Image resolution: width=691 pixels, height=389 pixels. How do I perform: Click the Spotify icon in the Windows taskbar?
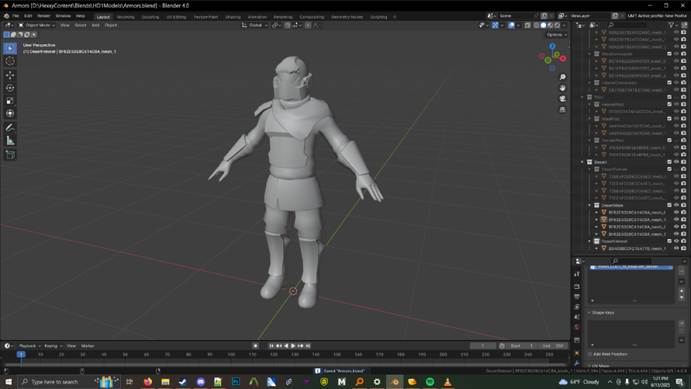pyautogui.click(x=429, y=381)
